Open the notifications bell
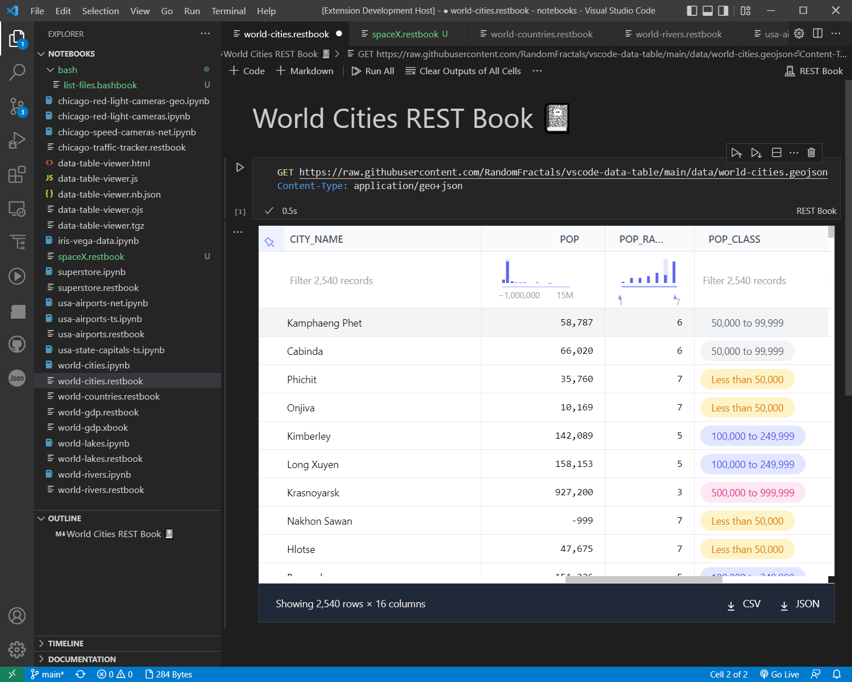The height and width of the screenshot is (682, 852). pyautogui.click(x=837, y=674)
